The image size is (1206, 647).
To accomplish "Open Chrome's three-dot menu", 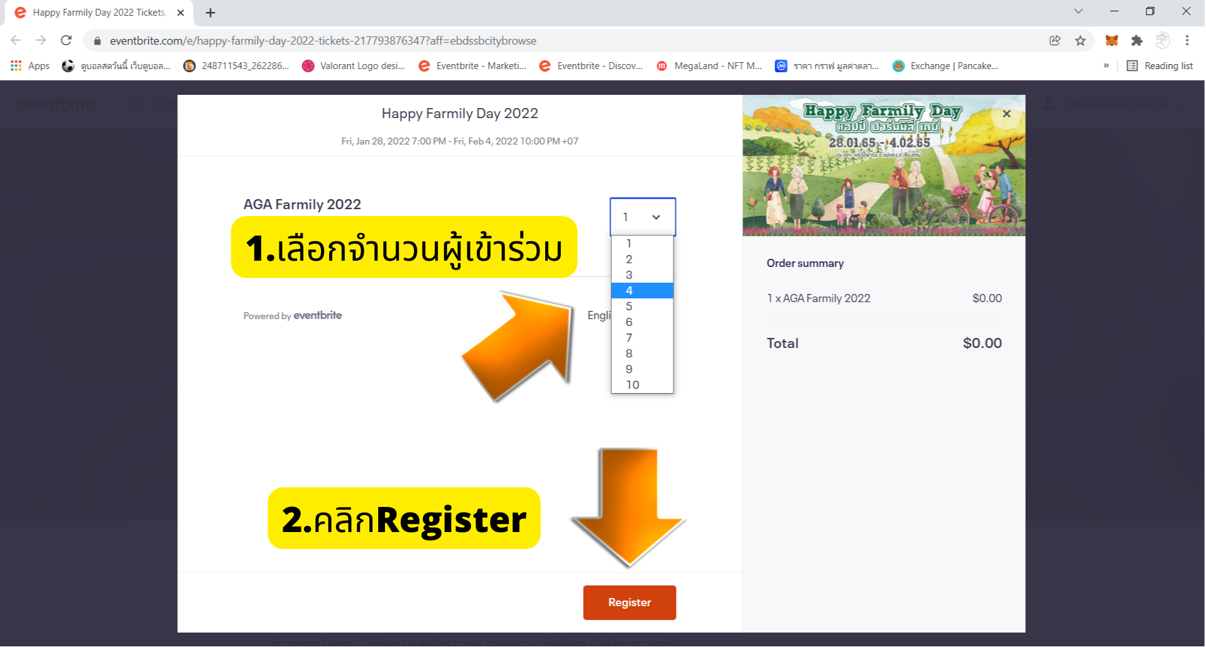I will point(1187,41).
